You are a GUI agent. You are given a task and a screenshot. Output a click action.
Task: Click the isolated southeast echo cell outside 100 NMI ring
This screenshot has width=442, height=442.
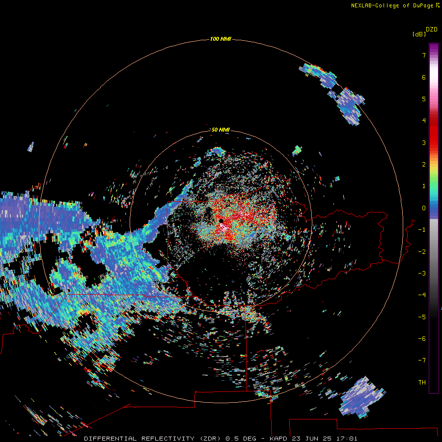click(x=362, y=397)
